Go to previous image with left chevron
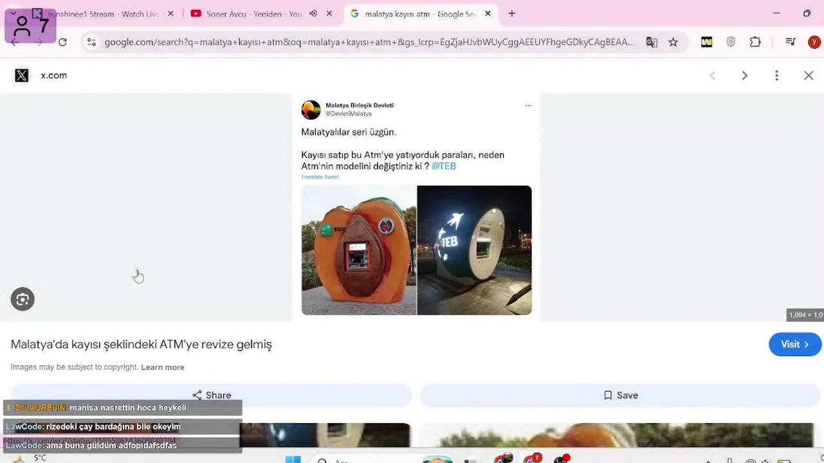Image resolution: width=824 pixels, height=463 pixels. coord(713,75)
